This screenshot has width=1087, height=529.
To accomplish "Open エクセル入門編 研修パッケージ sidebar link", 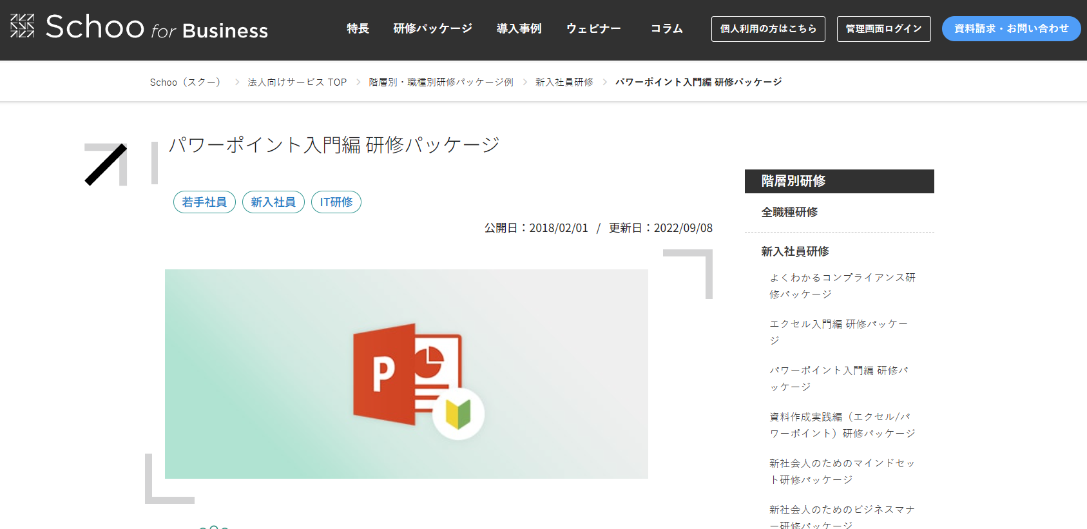I will click(x=839, y=332).
